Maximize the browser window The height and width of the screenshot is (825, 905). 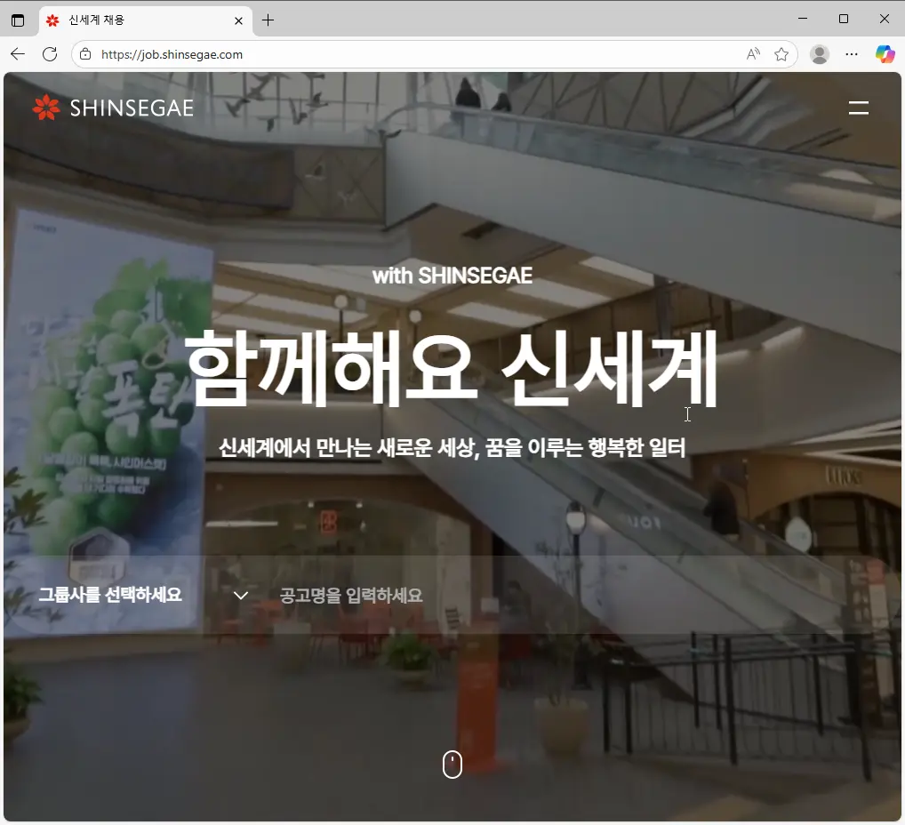click(844, 19)
